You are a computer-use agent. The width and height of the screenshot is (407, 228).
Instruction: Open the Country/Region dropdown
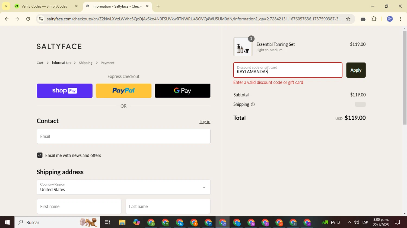(x=123, y=187)
